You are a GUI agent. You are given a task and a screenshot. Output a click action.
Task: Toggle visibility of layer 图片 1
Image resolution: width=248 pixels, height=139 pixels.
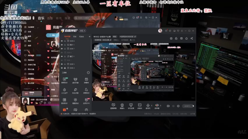(62, 45)
